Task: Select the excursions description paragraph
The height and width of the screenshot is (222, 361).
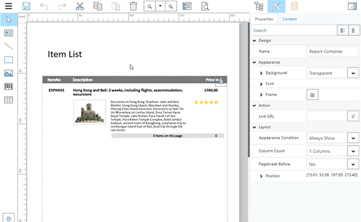Action: 149,116
